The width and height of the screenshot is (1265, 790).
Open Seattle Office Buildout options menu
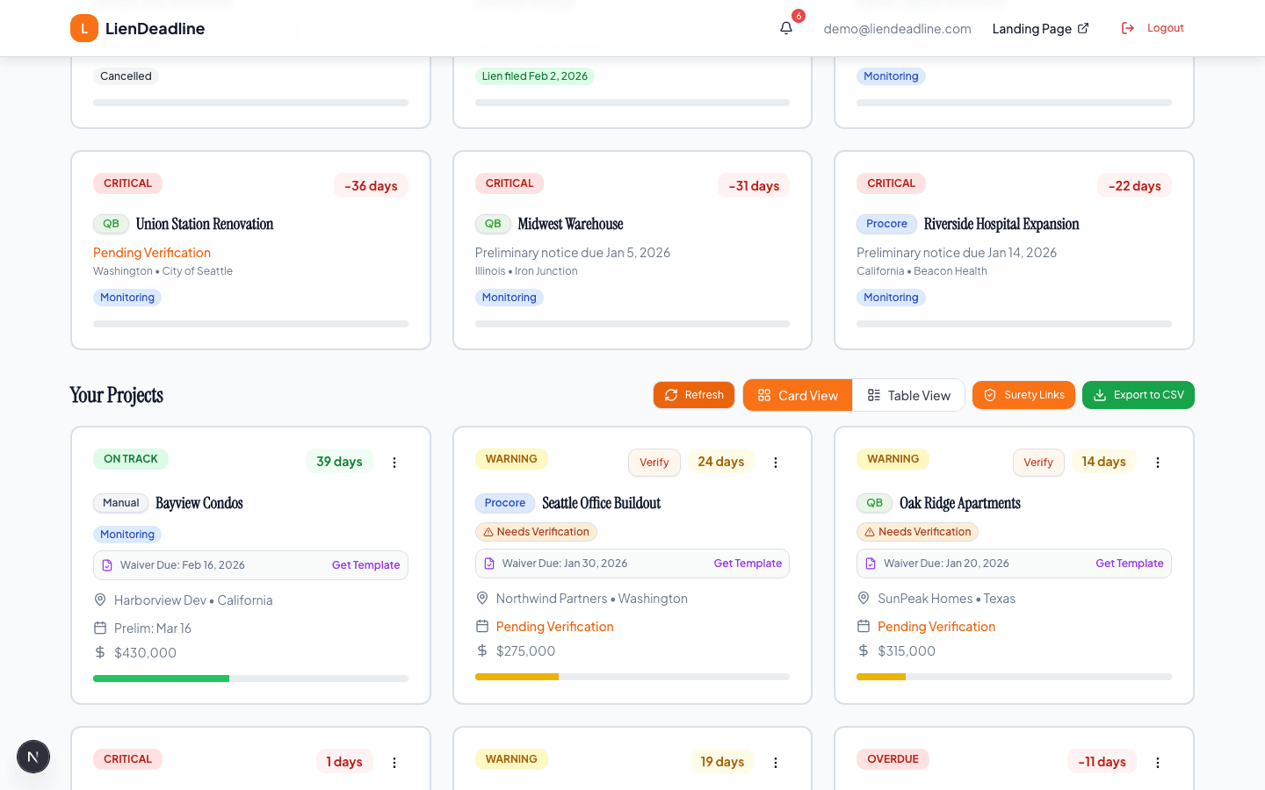pyautogui.click(x=776, y=463)
